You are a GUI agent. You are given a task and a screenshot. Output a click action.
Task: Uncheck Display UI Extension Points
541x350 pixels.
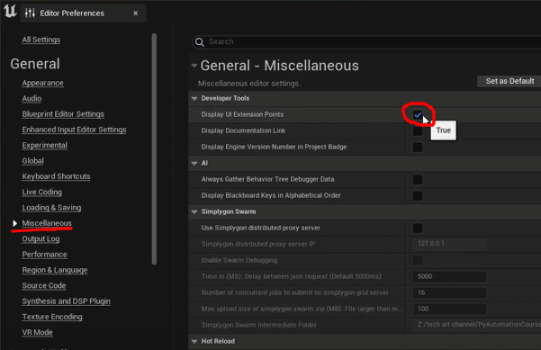pos(418,115)
